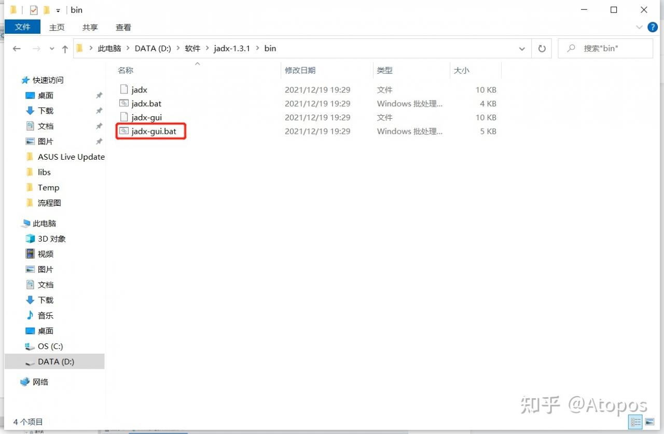Click jadx-1.3.1 in the address path

[232, 48]
